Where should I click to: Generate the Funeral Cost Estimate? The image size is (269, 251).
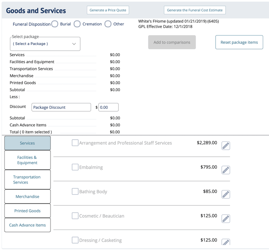(195, 10)
